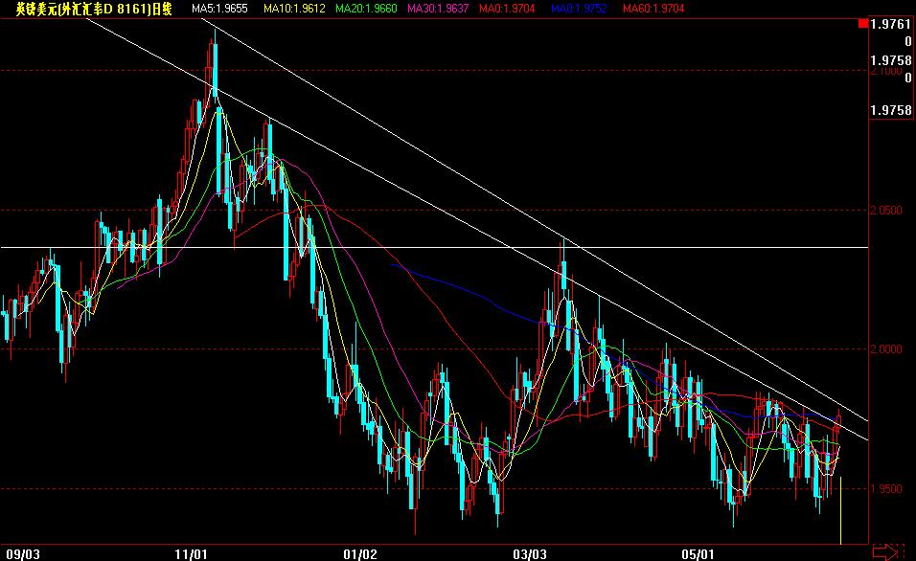Click the 03/03 date label
Viewport: 916px width, 561px height.
tap(529, 554)
